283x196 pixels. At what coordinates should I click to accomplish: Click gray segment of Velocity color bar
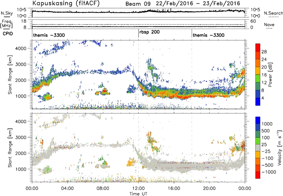pos(258,148)
